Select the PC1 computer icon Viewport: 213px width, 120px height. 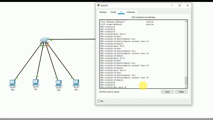[36, 82]
